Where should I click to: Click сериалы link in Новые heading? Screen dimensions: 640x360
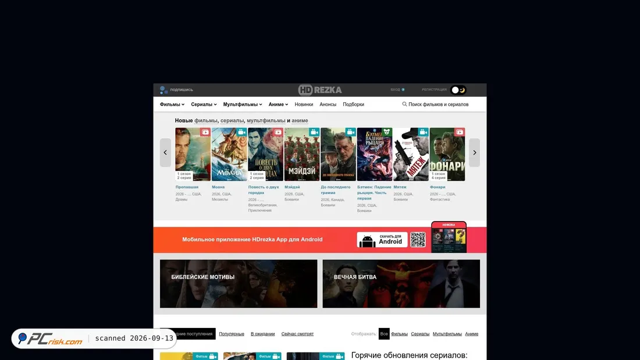point(232,120)
